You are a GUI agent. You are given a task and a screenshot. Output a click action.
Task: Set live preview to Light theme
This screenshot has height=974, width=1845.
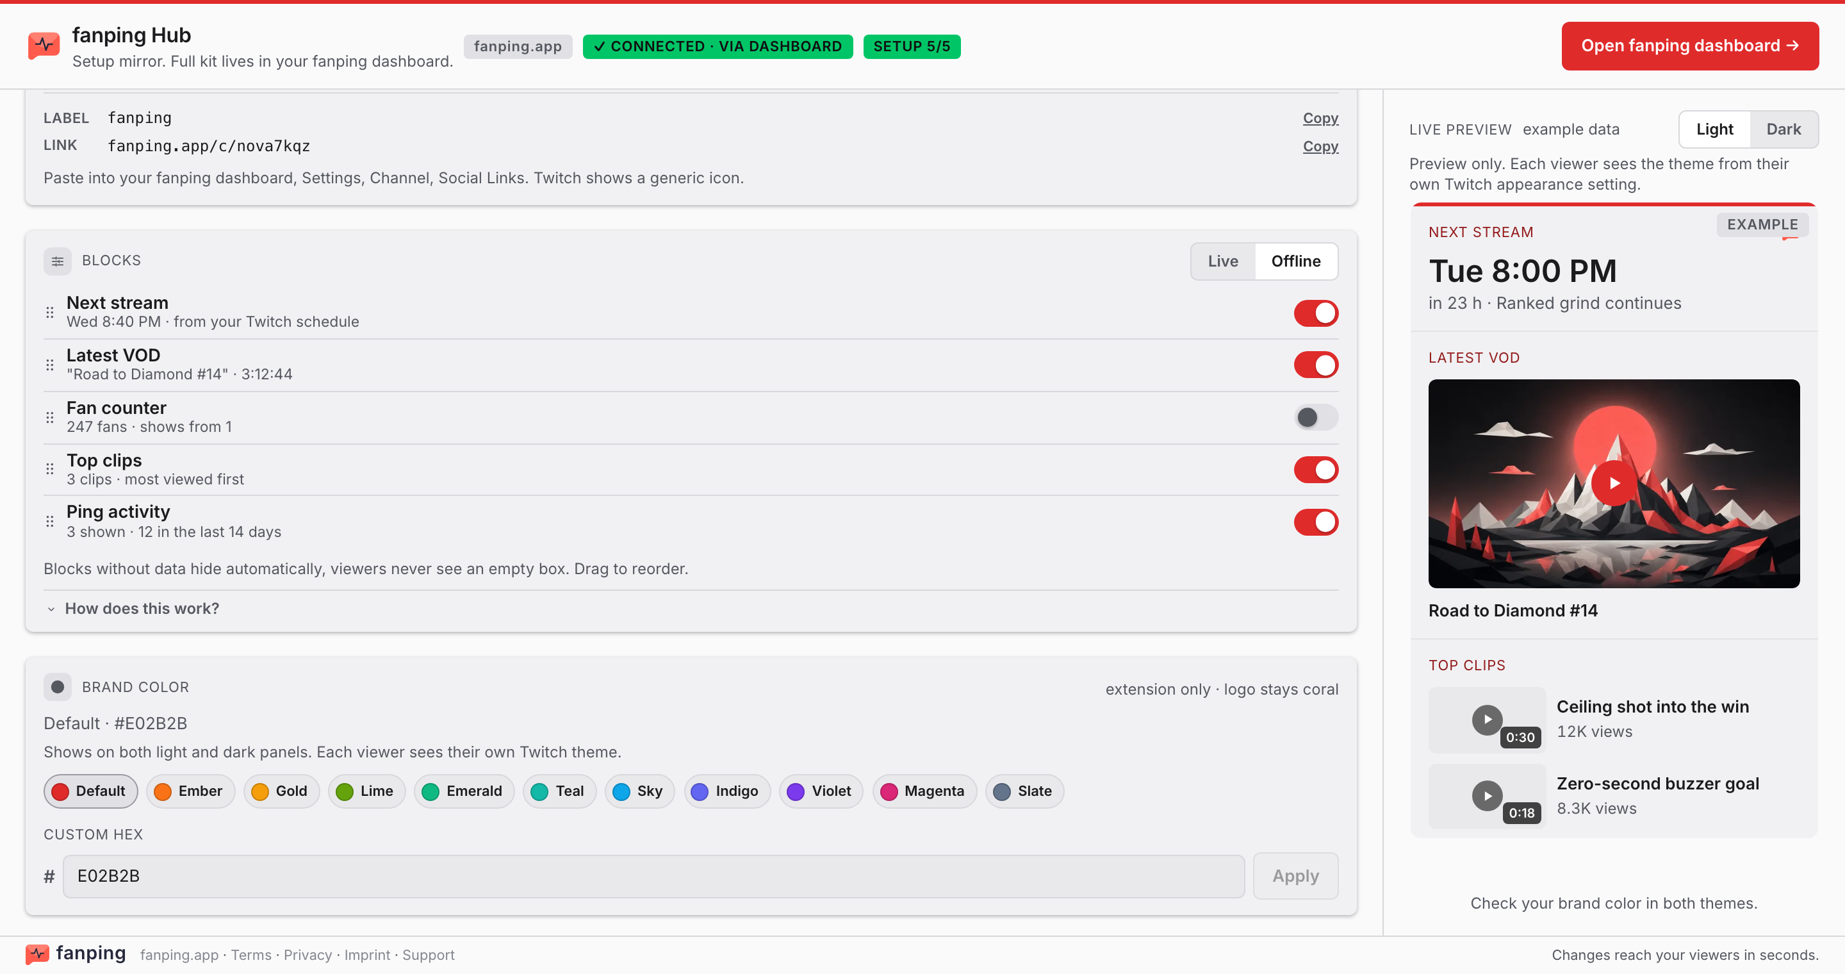coord(1715,129)
